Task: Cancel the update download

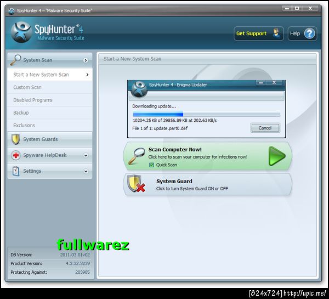Action: (x=265, y=128)
